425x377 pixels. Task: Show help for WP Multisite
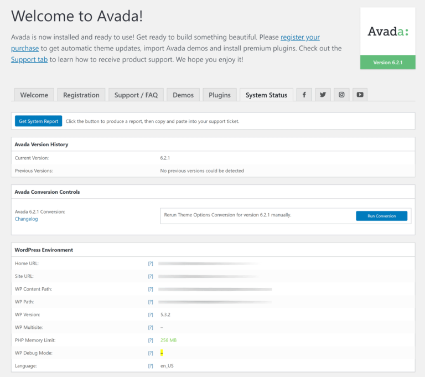[x=151, y=327]
